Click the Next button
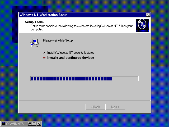 tap(115, 107)
